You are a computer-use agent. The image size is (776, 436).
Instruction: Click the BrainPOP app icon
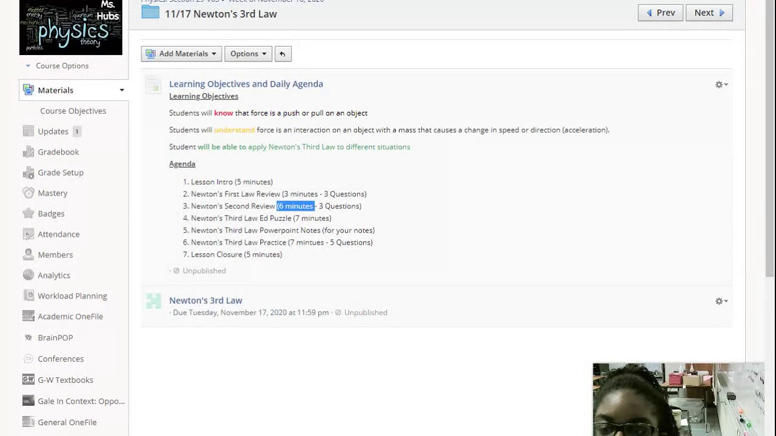(28, 338)
